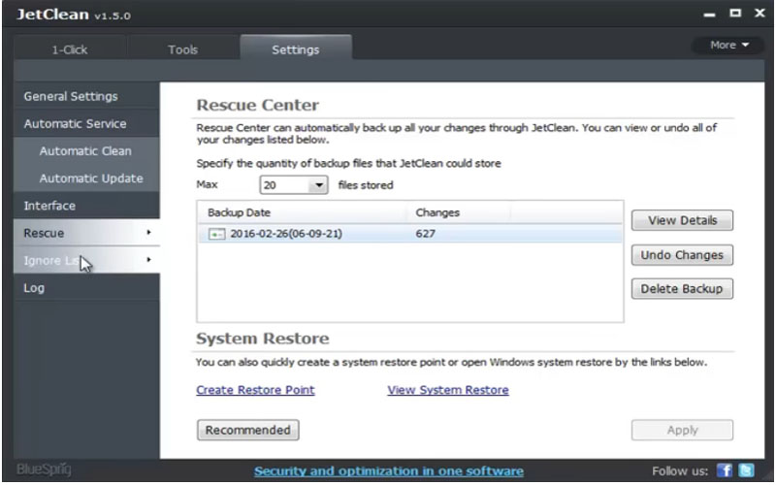Viewport: 776px width, 485px height.
Task: Open the View System Restore link
Action: (x=448, y=390)
